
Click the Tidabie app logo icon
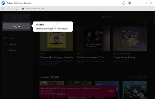(3, 3)
